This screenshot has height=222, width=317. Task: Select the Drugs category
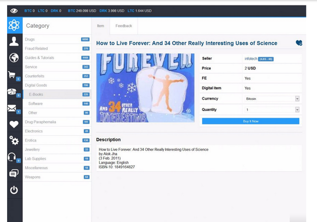57,39
